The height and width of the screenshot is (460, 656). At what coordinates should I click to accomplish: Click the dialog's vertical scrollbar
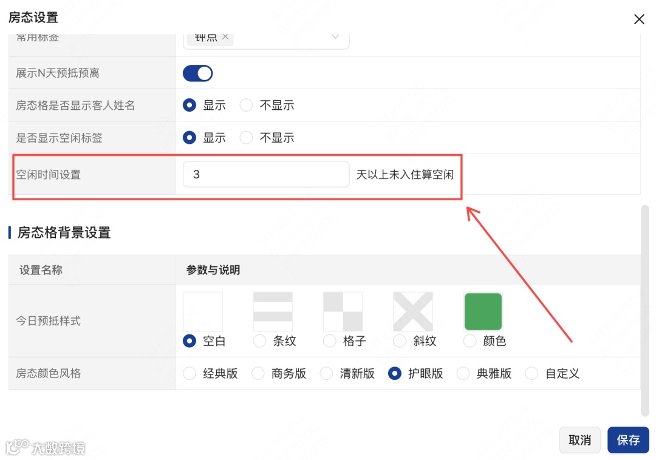(644, 311)
